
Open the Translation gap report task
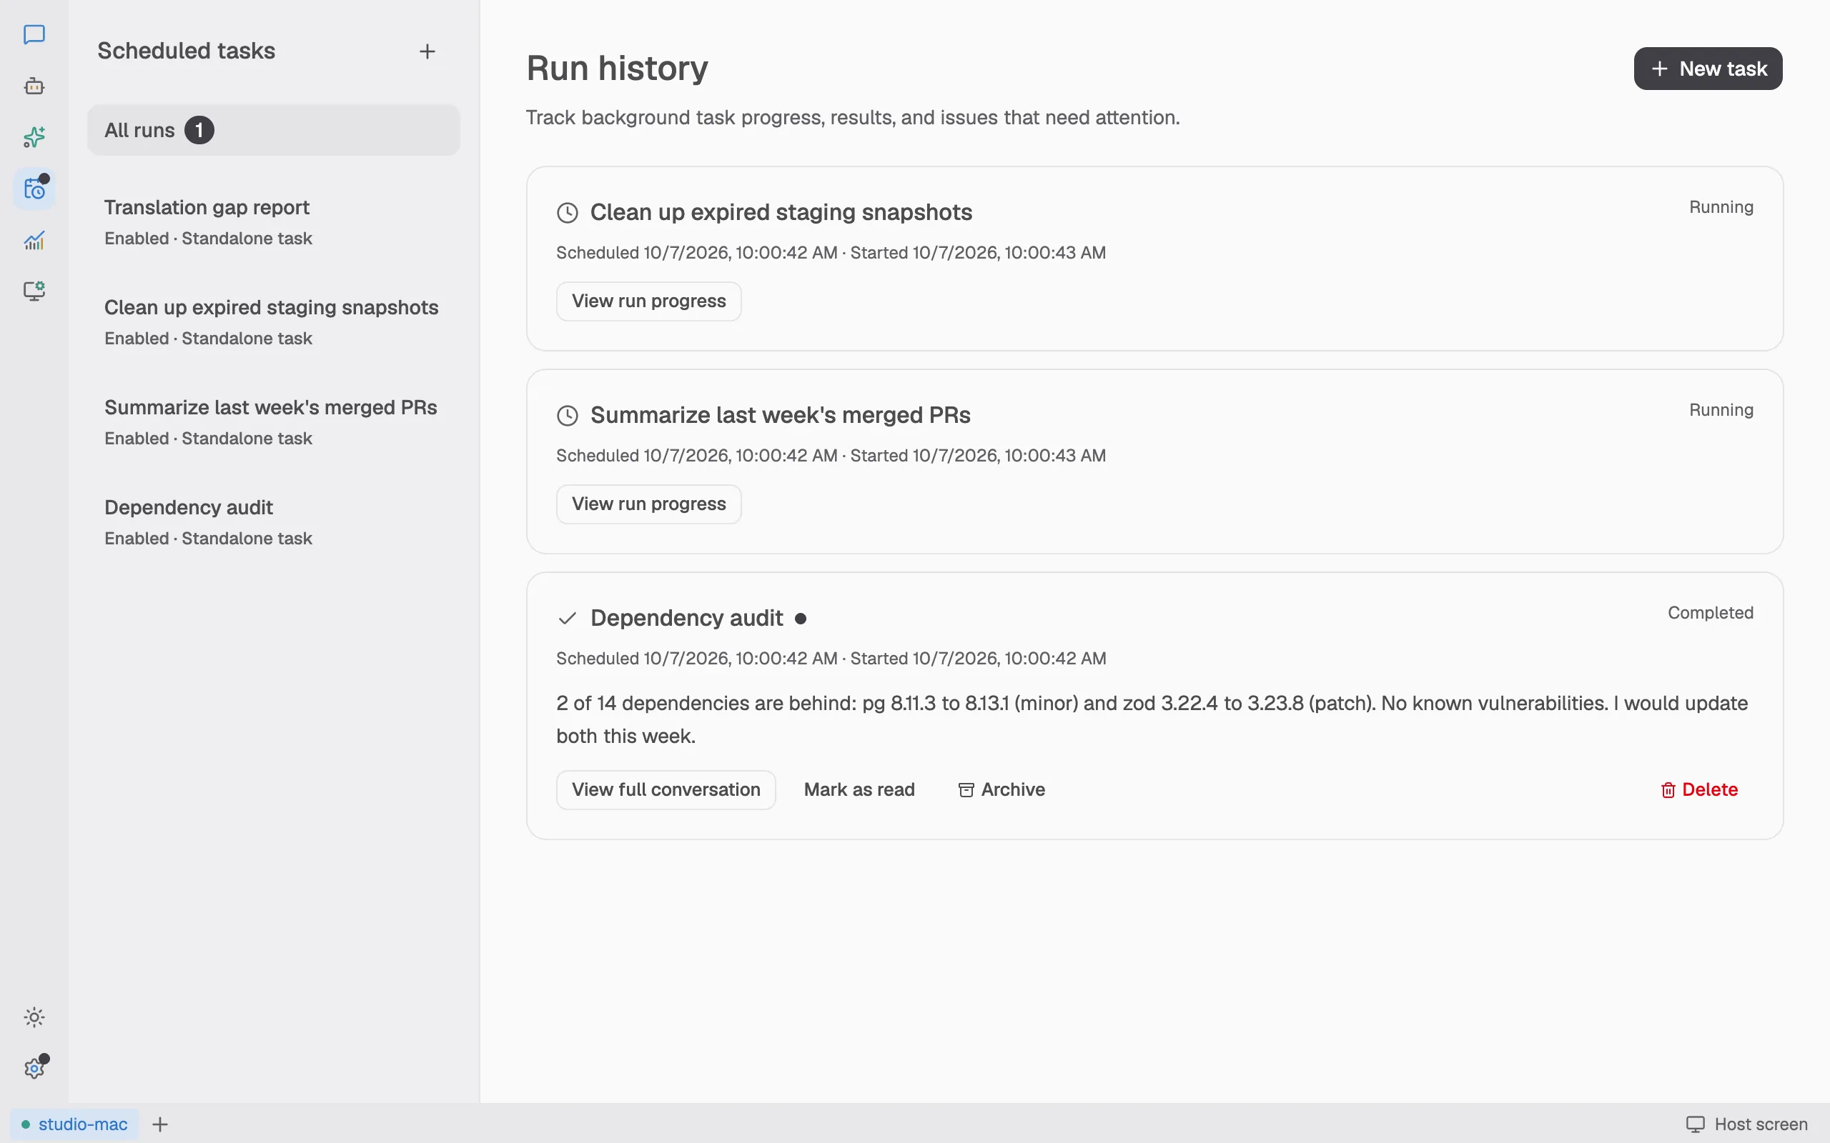[274, 222]
